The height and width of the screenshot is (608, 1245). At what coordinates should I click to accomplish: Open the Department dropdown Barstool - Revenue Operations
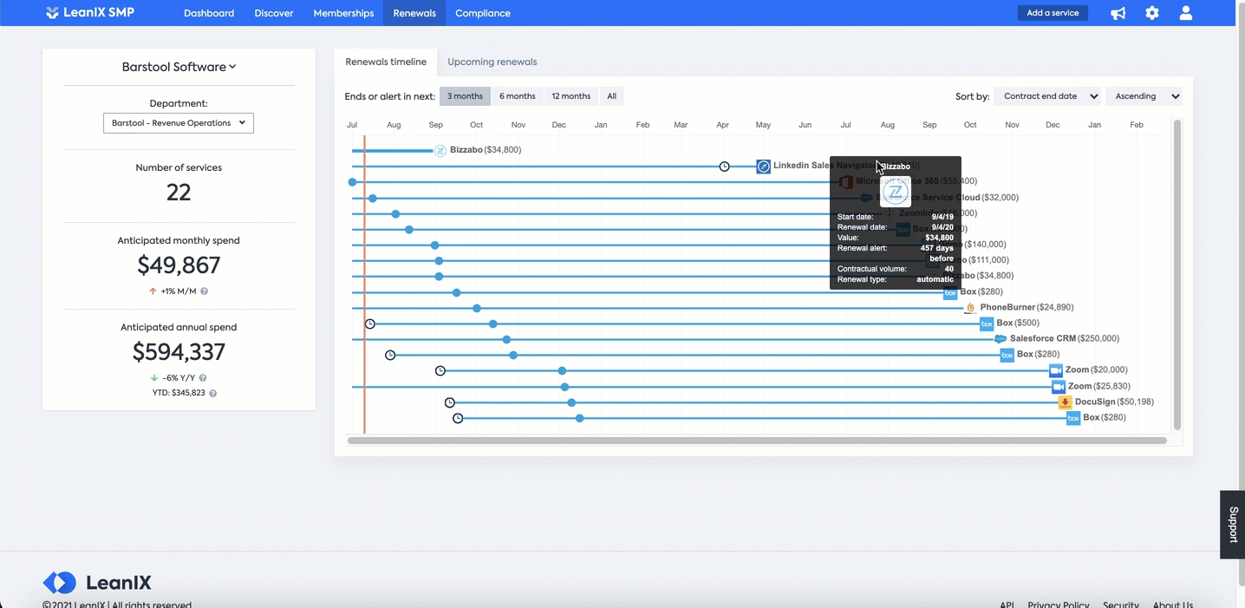pos(179,123)
